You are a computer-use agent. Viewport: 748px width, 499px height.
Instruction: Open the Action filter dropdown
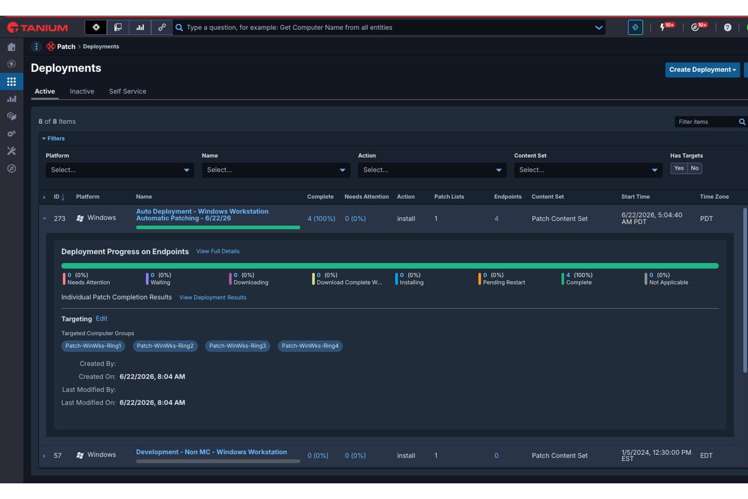pyautogui.click(x=432, y=170)
